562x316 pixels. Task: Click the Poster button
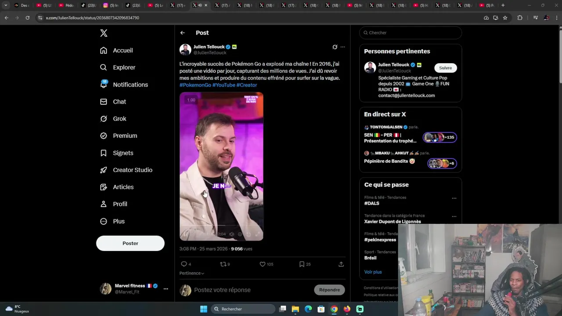pyautogui.click(x=130, y=243)
